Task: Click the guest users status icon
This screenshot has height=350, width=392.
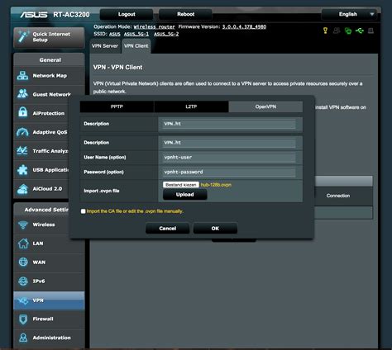Action: tap(337, 31)
